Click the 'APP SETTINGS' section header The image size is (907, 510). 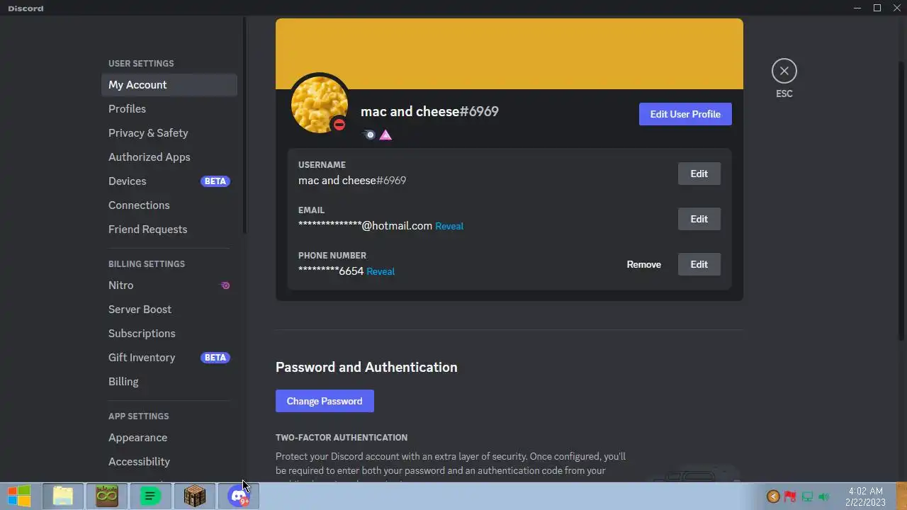[139, 416]
